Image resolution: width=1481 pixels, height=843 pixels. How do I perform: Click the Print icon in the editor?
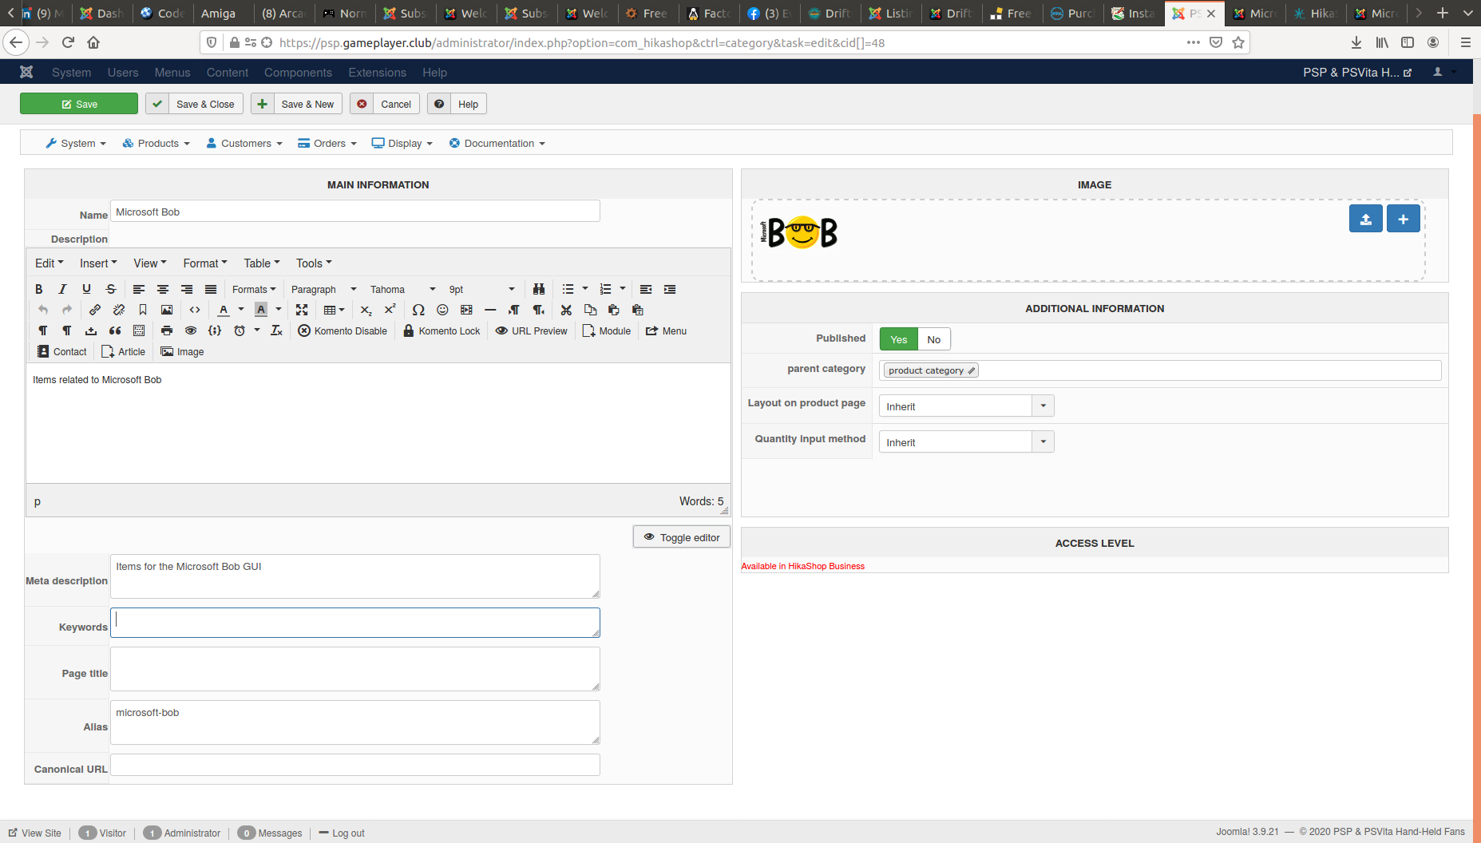[x=167, y=330]
